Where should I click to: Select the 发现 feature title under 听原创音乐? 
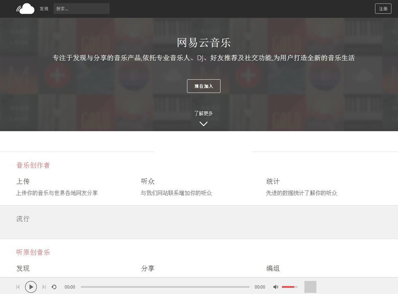pos(23,268)
